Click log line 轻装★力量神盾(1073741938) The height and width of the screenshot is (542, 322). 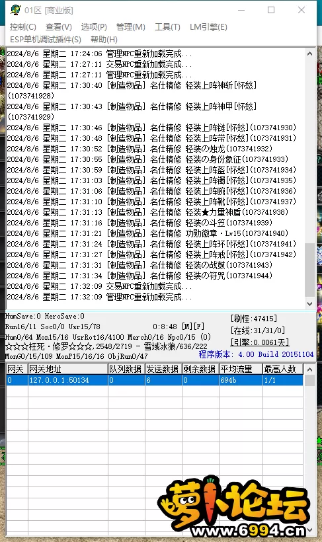[147, 212]
